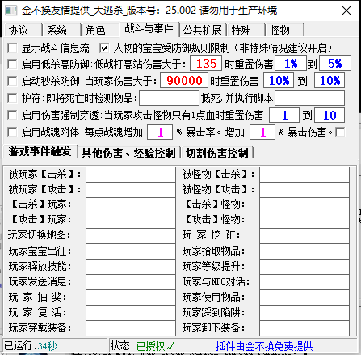Screen dimensions: 361x355
Task: Click the 1% reset damage field
Action: (291, 64)
